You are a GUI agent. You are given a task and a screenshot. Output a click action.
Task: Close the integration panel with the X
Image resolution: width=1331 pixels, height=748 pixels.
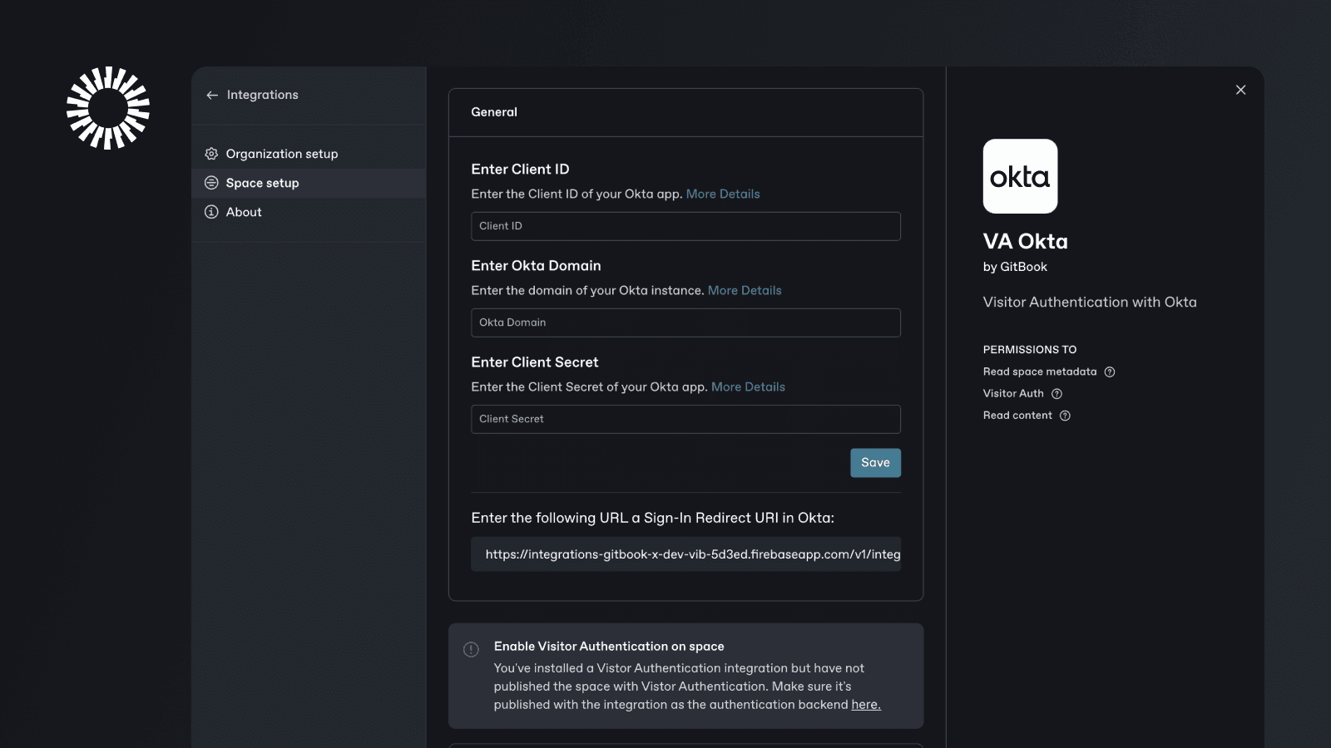tap(1240, 90)
